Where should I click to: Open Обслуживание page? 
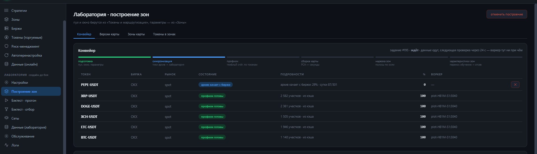coord(31,136)
